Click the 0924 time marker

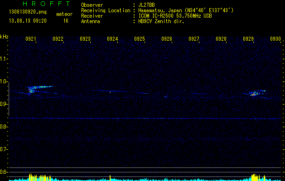coord(112,39)
